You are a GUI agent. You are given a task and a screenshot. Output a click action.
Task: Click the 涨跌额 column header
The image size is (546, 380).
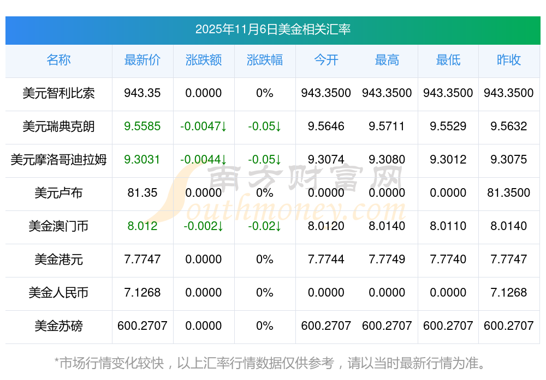tap(204, 60)
